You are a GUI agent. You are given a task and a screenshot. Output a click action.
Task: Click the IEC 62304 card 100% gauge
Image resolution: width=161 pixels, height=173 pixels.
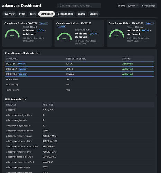pos(117,34)
